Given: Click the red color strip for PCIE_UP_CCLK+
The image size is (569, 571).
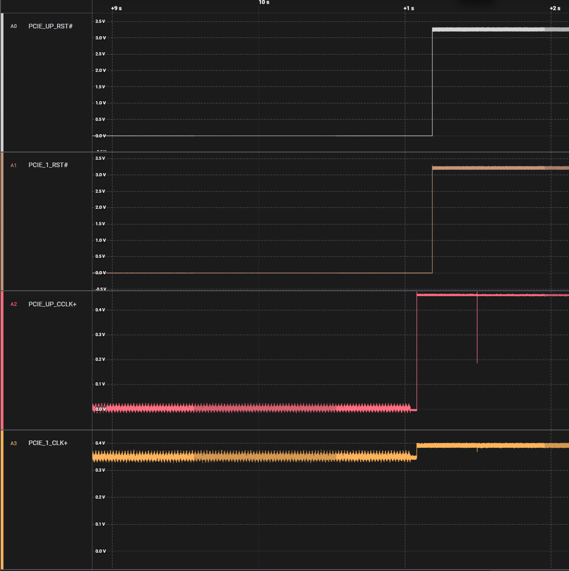Looking at the screenshot, I should point(2,360).
